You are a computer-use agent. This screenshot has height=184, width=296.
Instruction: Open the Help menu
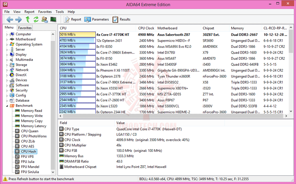(72, 12)
